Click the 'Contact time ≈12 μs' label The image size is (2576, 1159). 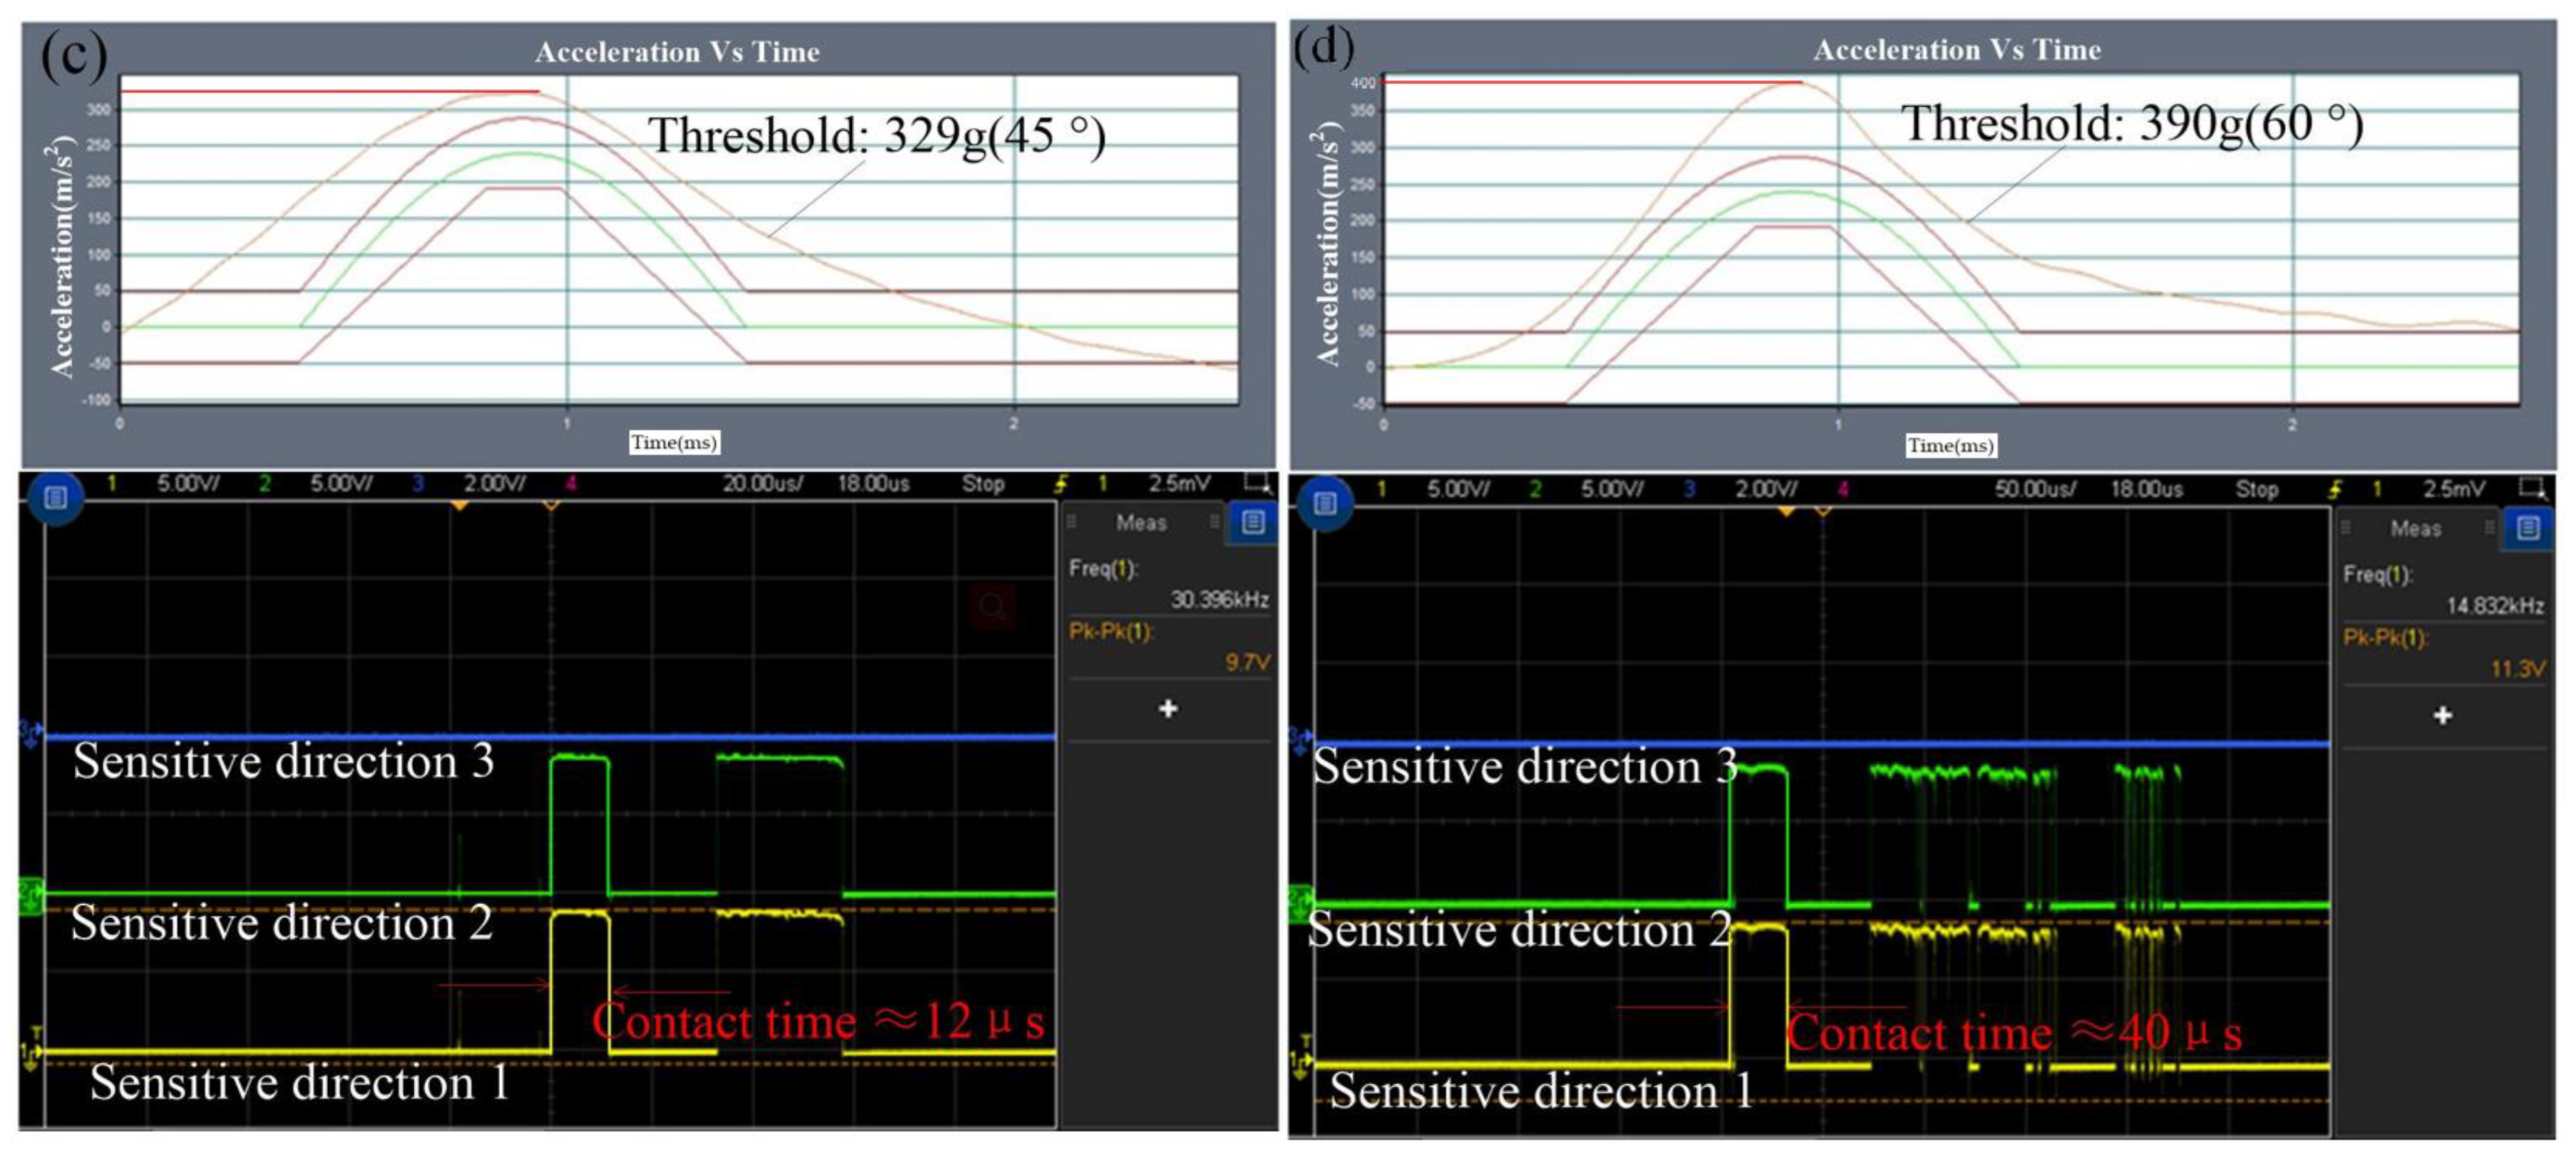click(x=818, y=1021)
